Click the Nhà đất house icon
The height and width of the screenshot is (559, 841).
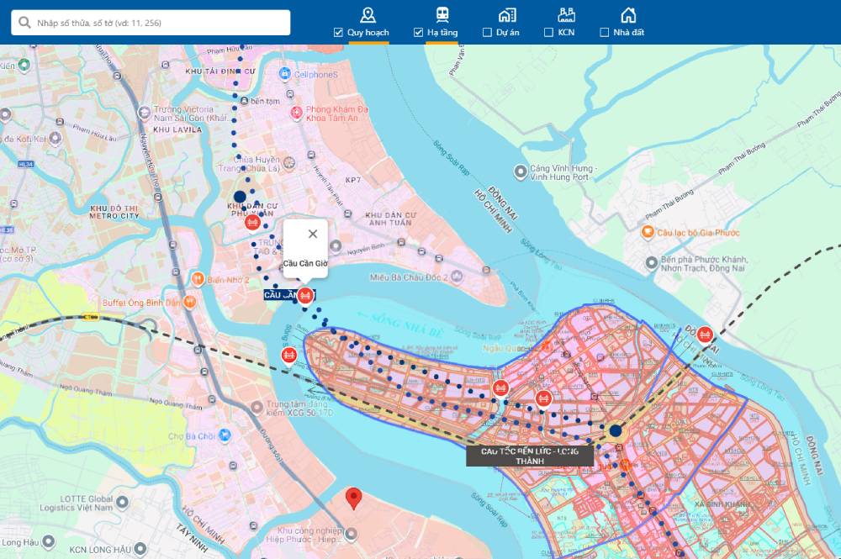[627, 14]
